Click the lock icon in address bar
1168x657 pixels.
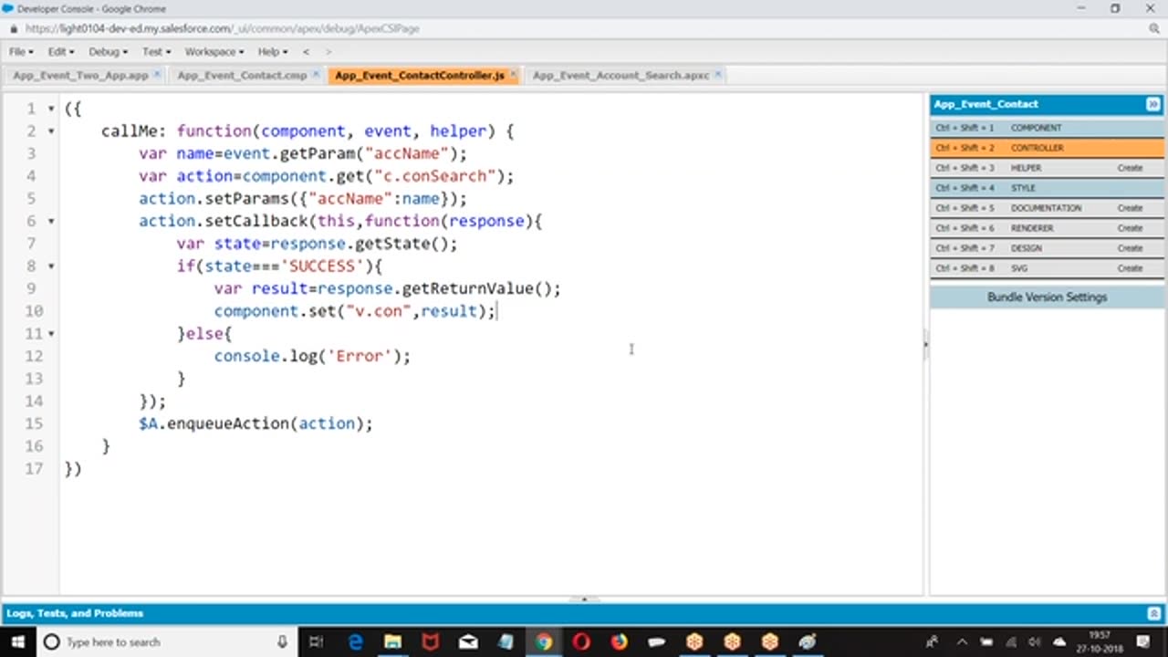(13, 28)
